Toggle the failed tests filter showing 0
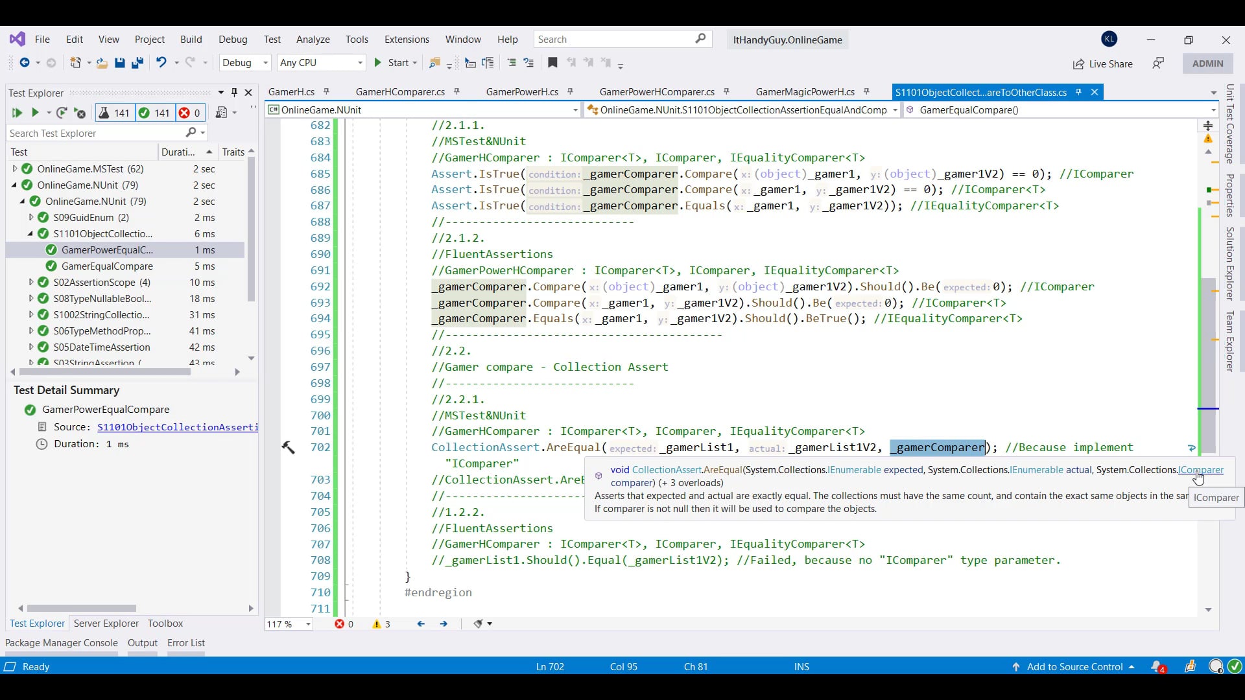The image size is (1245, 700). 190,113
